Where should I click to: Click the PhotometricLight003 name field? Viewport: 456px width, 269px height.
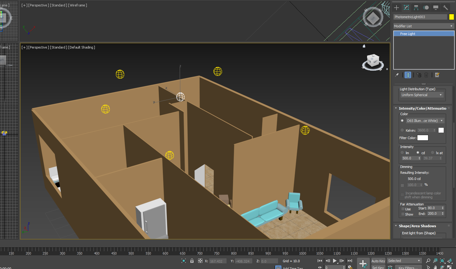pyautogui.click(x=420, y=17)
